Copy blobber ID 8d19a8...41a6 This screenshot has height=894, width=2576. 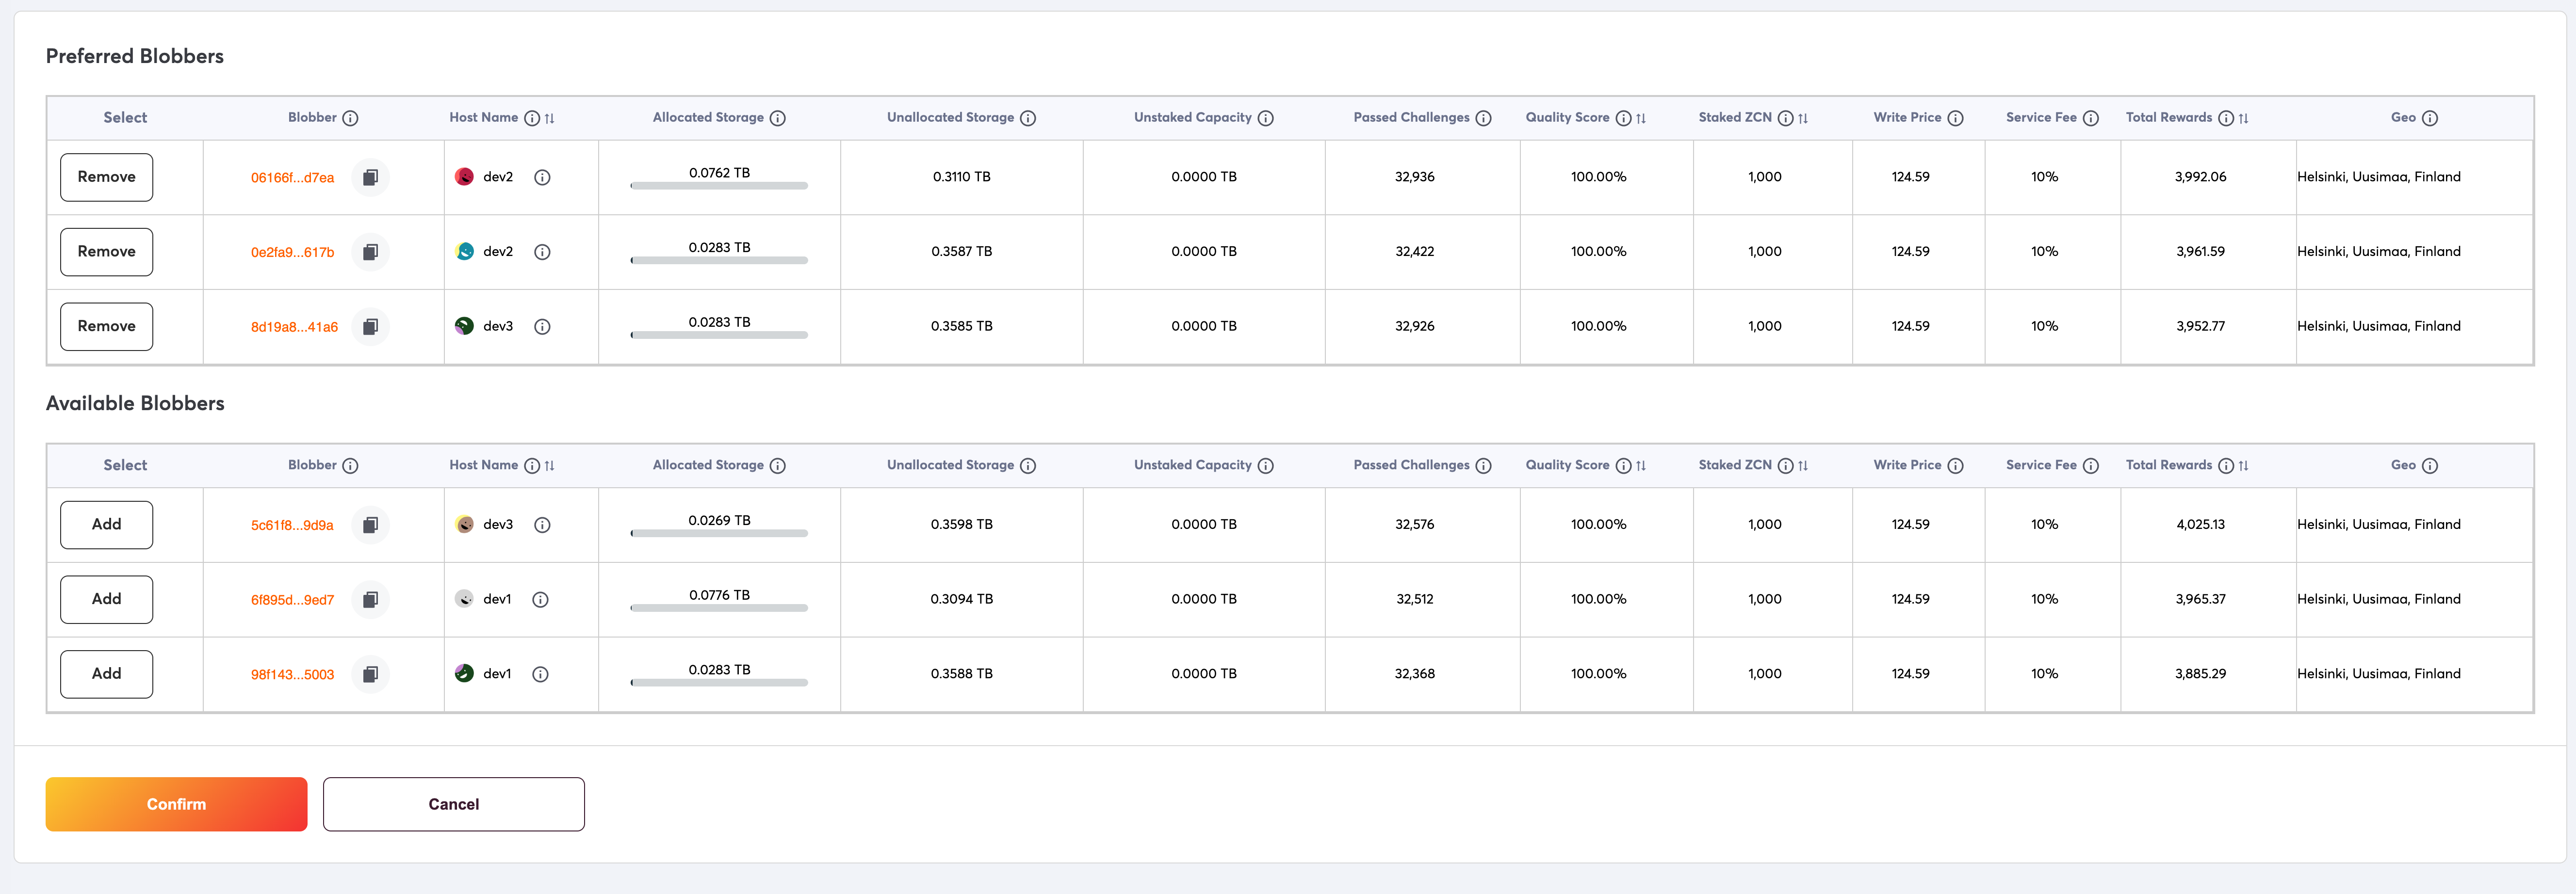[x=370, y=327]
